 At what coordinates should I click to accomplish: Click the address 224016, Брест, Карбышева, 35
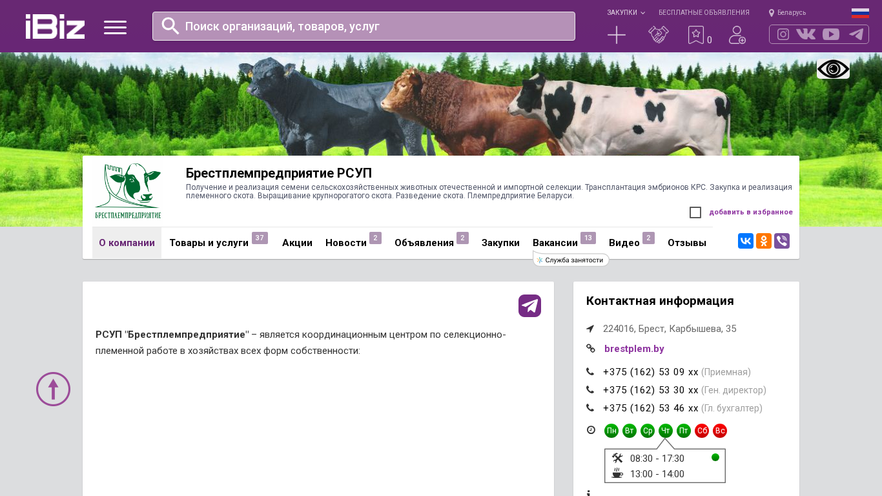pyautogui.click(x=670, y=329)
